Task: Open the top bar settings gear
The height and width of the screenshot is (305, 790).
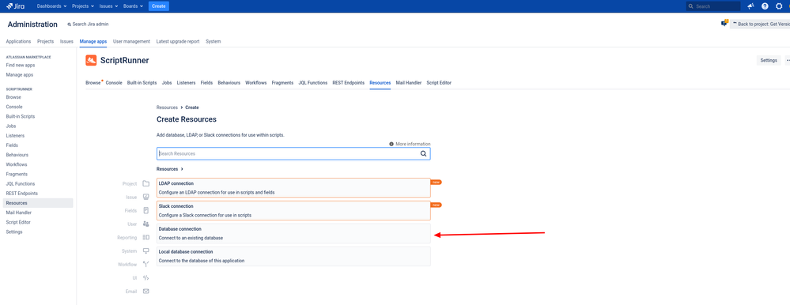Action: (780, 6)
